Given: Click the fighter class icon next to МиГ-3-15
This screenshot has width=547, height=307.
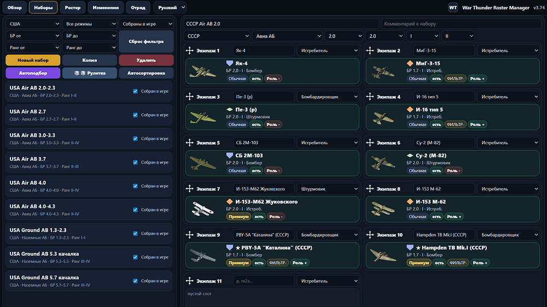Looking at the screenshot, I should (x=410, y=63).
